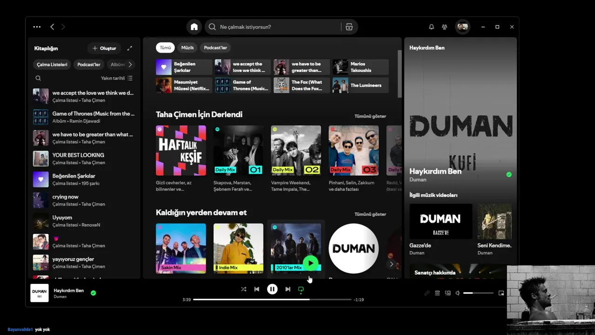Click the library search magnifier icon
The image size is (595, 335).
[38, 78]
